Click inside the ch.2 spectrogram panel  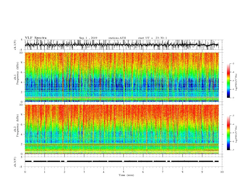click(x=122, y=129)
